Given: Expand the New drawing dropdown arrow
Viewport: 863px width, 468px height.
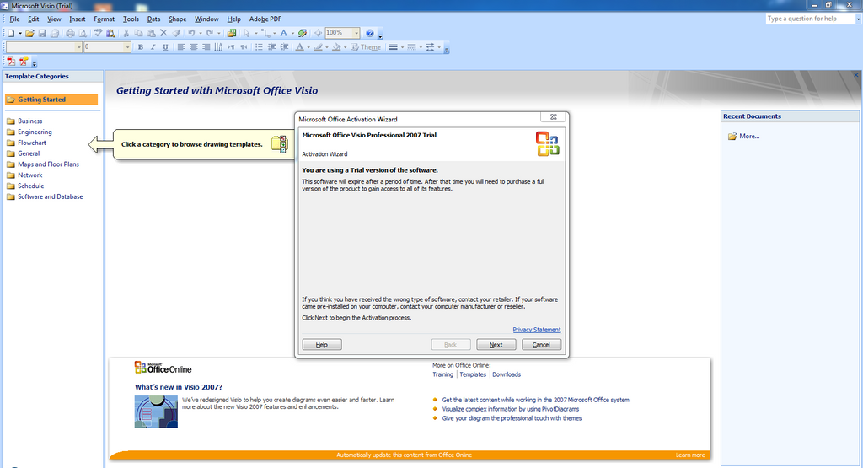Looking at the screenshot, I should coord(20,33).
